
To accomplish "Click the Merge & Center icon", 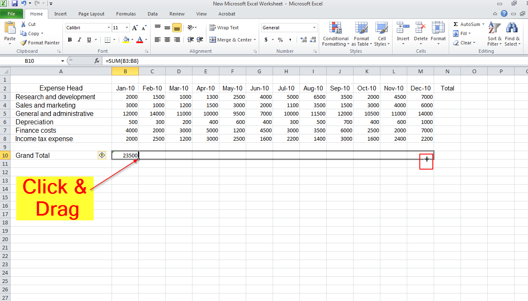I will coord(213,40).
